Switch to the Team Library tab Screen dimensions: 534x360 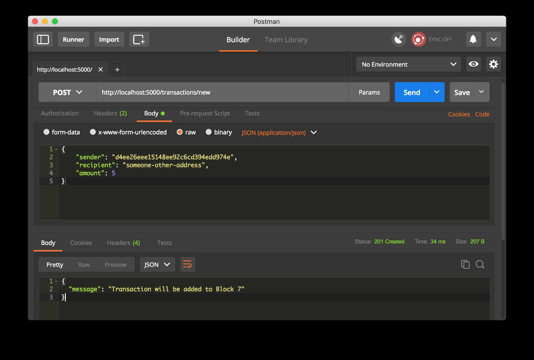click(286, 40)
